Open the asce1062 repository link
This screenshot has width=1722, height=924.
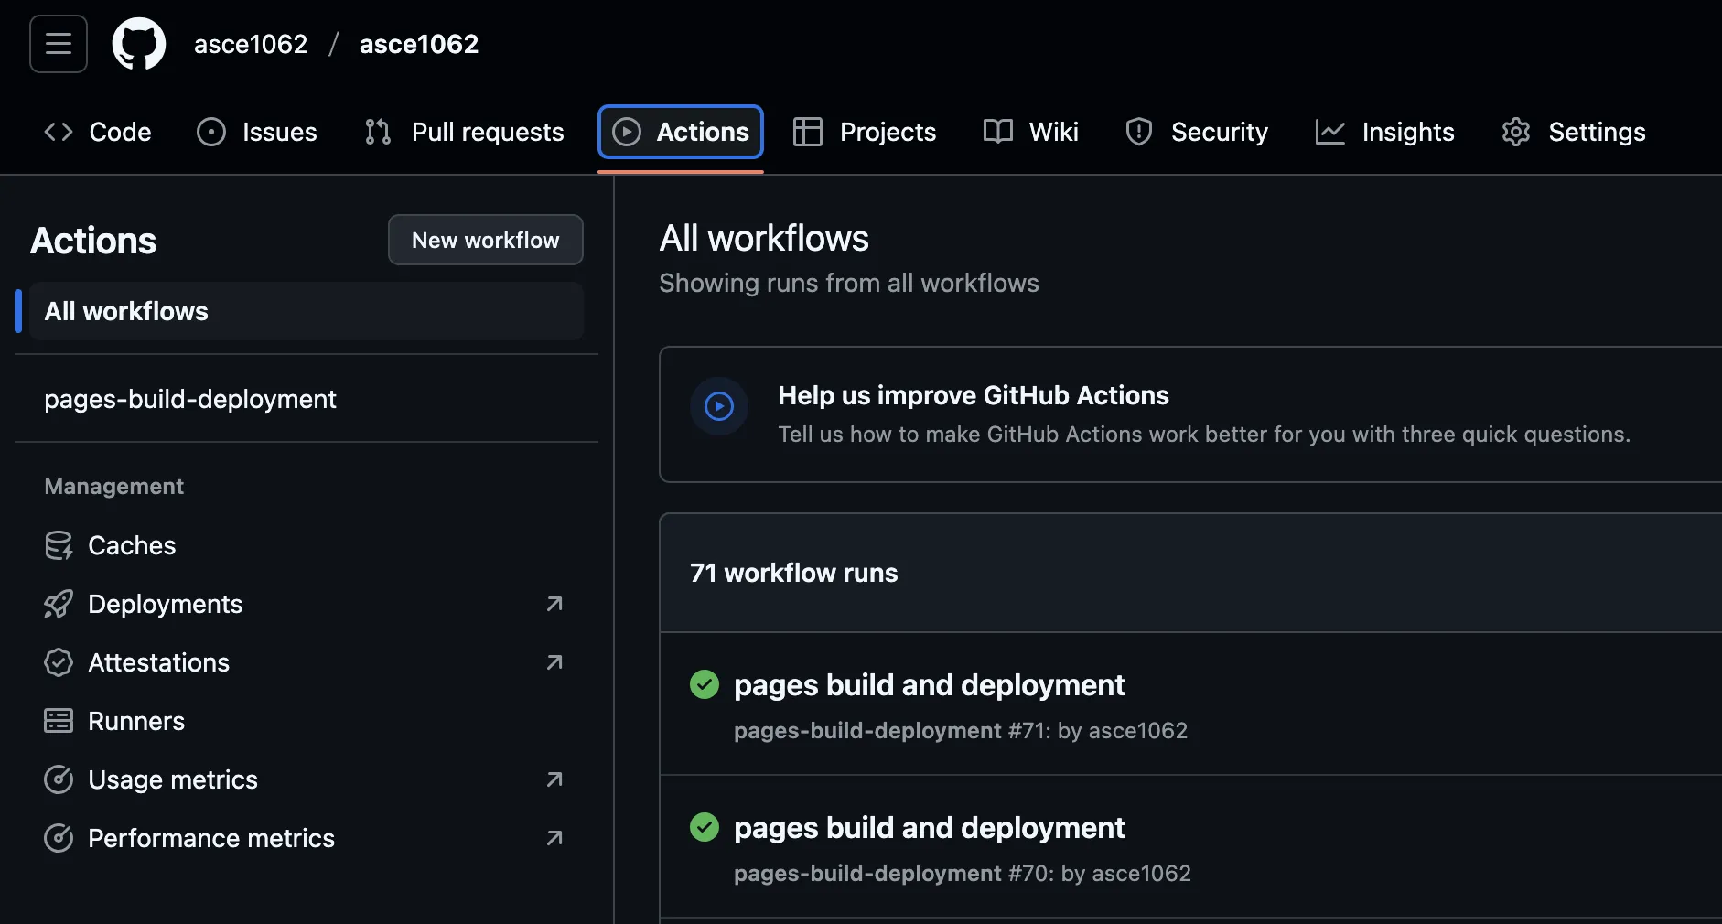pyautogui.click(x=417, y=43)
